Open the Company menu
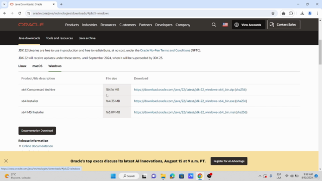The height and width of the screenshot is (181, 322). pyautogui.click(x=183, y=25)
